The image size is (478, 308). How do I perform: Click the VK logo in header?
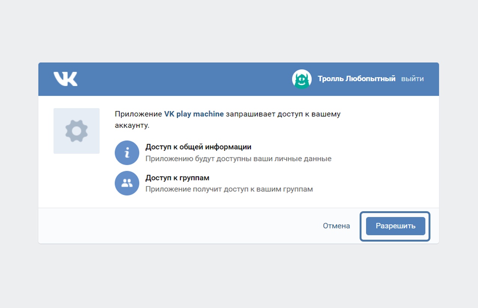tap(66, 79)
